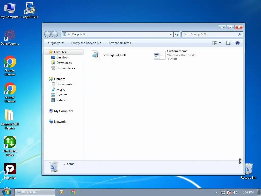This screenshot has width=261, height=196.
Task: Select the lower Google Chrome desktop shortcut
Action: tap(10, 92)
